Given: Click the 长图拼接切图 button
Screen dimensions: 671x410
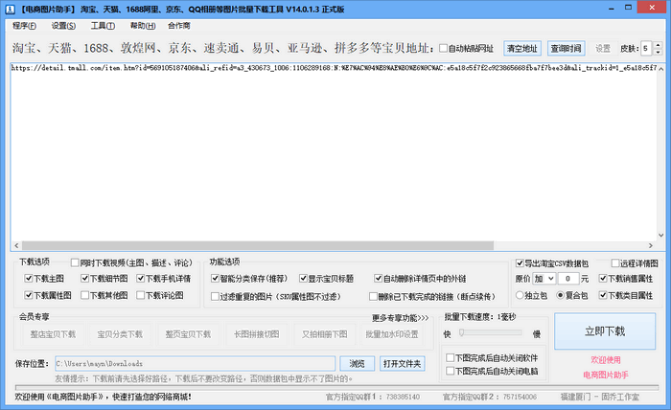Looking at the screenshot, I should point(256,334).
